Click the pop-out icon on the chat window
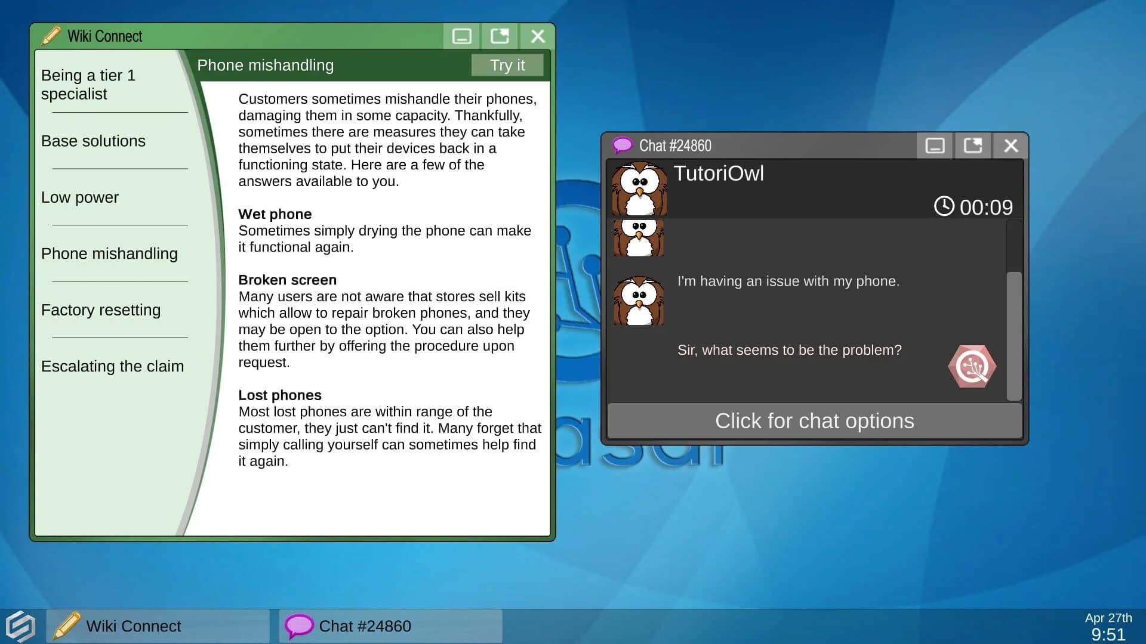Image resolution: width=1146 pixels, height=644 pixels. click(972, 145)
